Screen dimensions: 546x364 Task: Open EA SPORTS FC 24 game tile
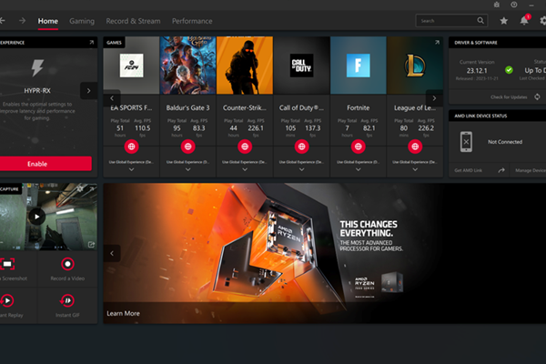pyautogui.click(x=131, y=66)
